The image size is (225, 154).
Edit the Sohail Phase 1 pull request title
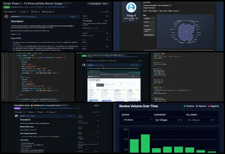[x=71, y=3]
